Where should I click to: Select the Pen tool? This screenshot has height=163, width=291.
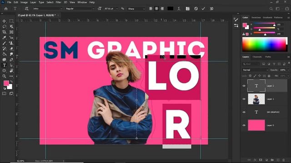[x=11, y=60]
